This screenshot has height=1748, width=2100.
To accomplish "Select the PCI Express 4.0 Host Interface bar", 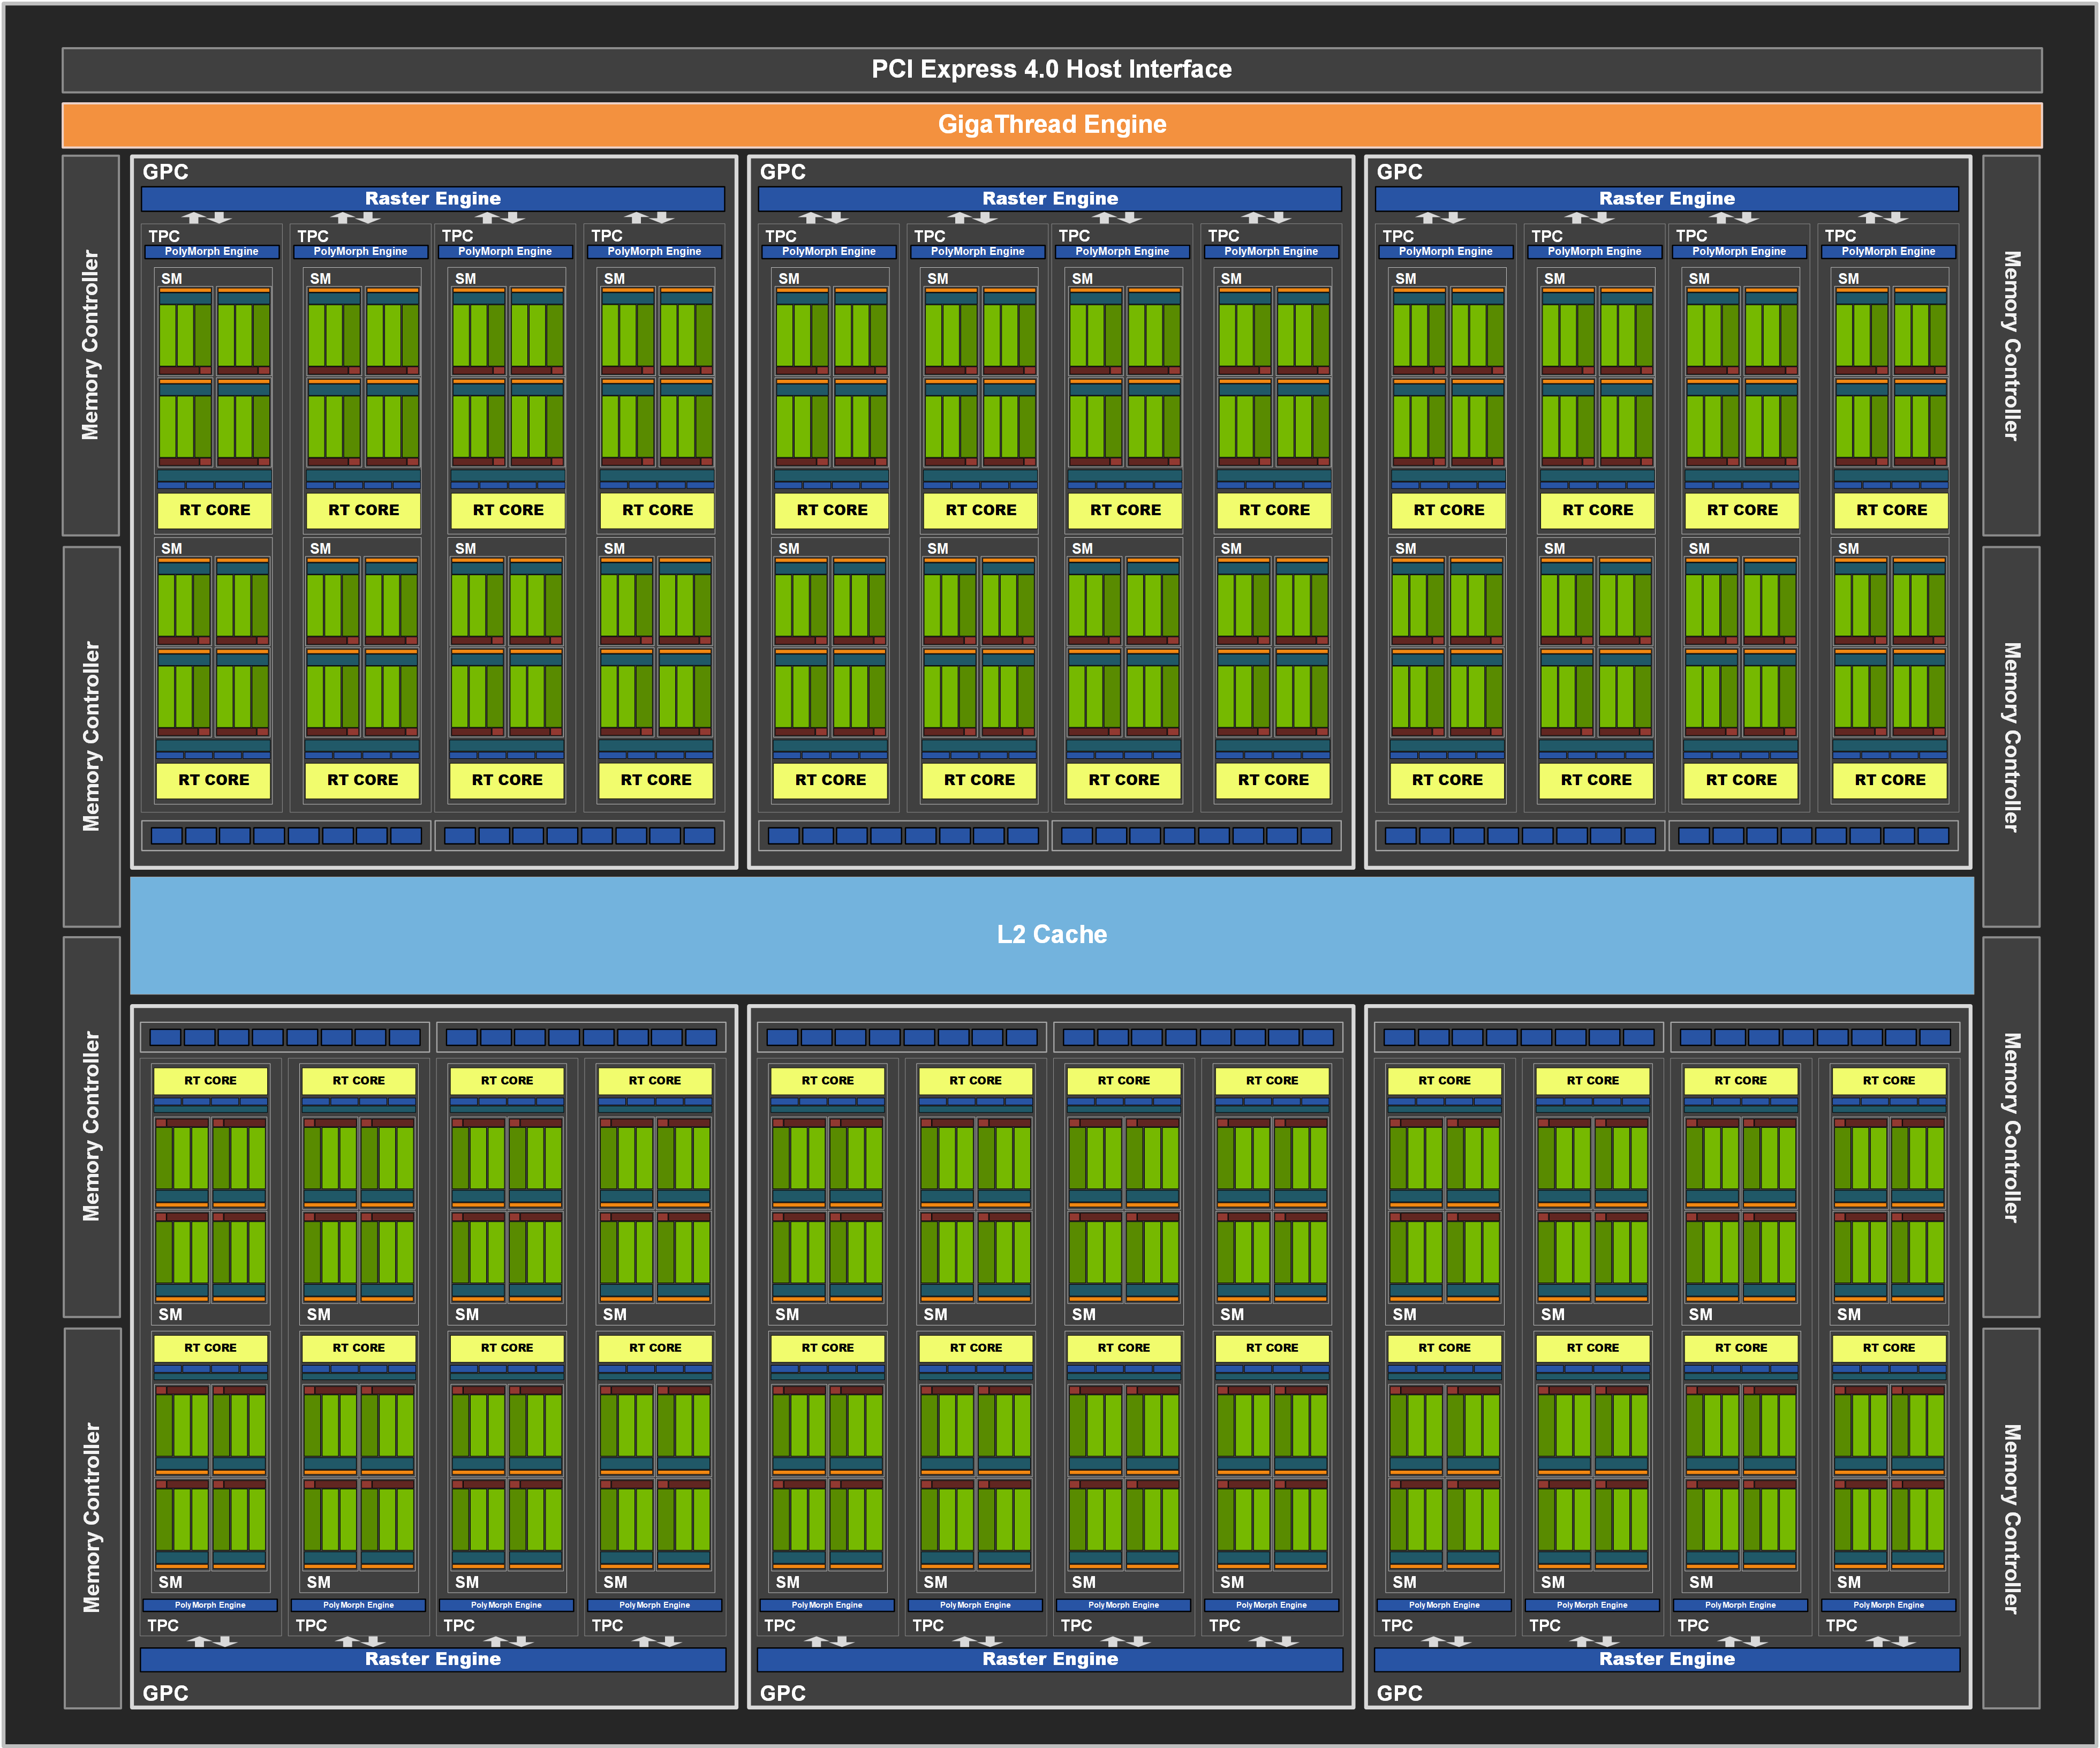I will tap(1050, 70).
